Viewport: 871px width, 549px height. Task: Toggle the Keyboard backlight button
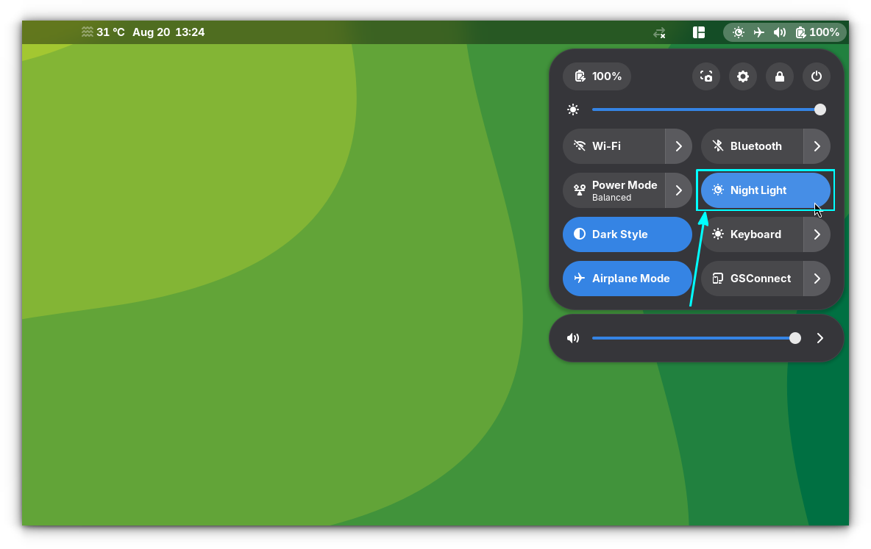(x=752, y=234)
